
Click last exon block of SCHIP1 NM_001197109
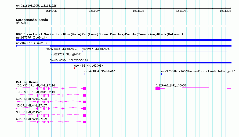tap(84, 122)
